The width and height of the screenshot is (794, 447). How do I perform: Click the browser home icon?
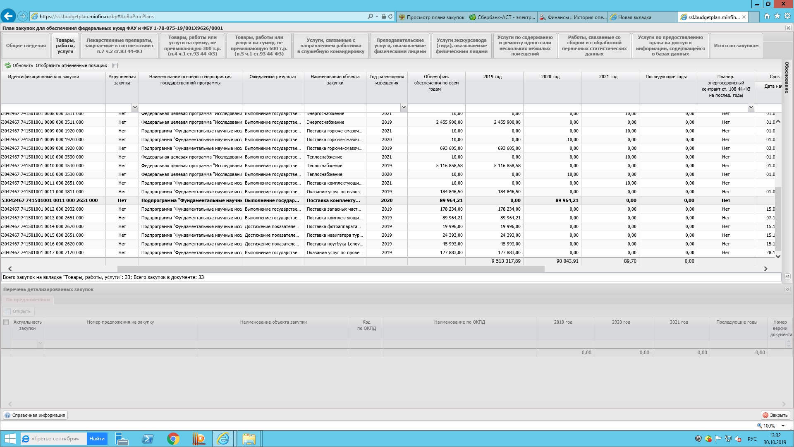(767, 16)
